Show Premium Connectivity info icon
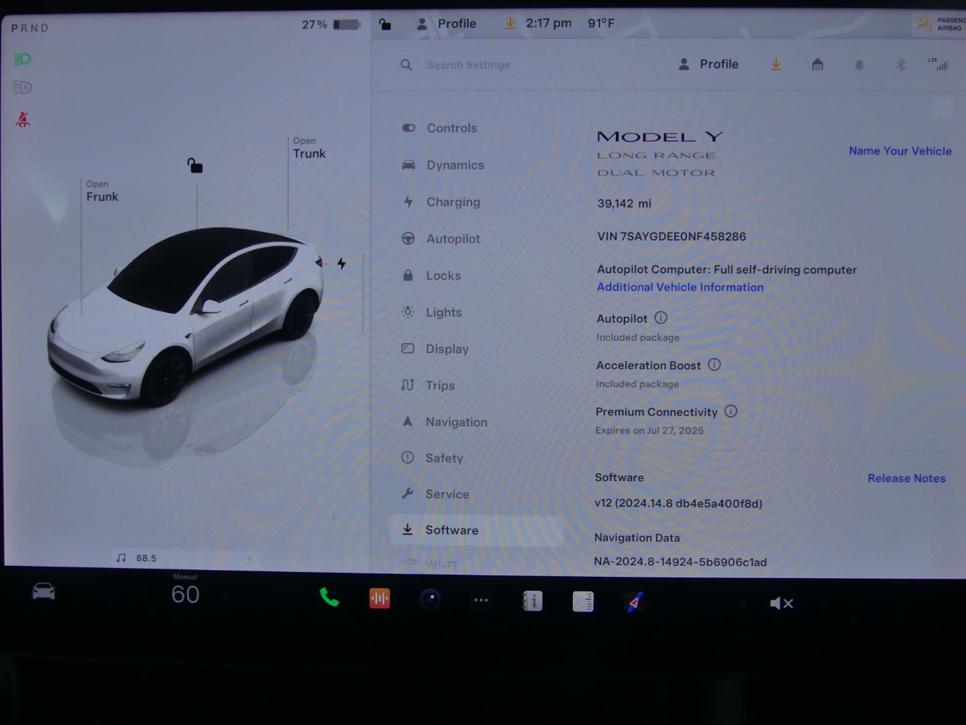 (x=731, y=411)
